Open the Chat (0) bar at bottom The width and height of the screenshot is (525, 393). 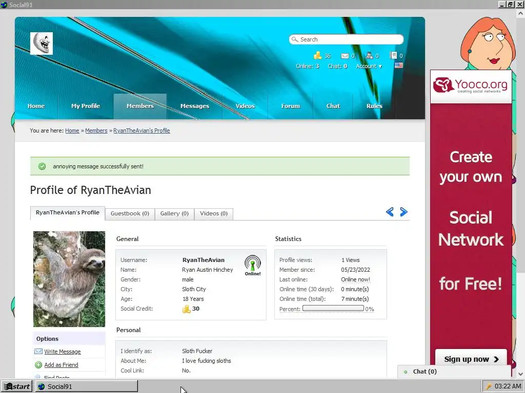click(454, 372)
